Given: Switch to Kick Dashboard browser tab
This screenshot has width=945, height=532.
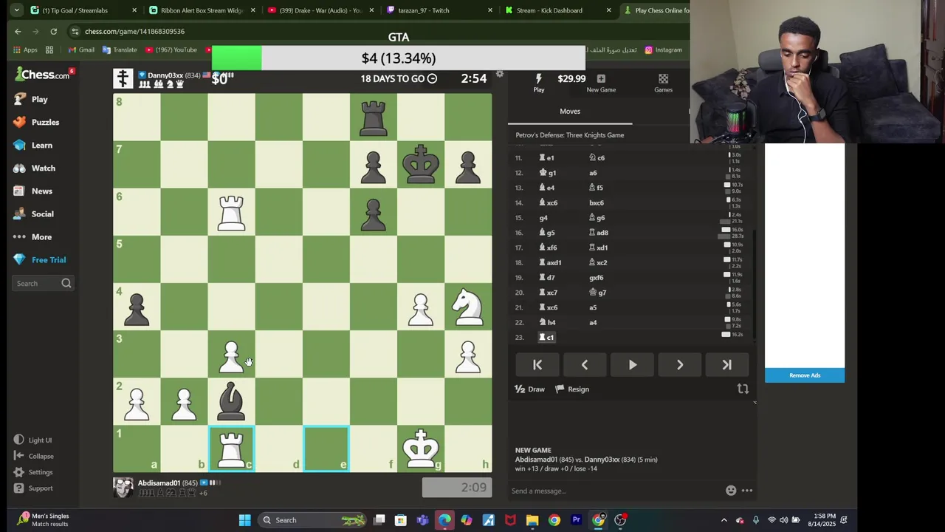Looking at the screenshot, I should tap(557, 10).
